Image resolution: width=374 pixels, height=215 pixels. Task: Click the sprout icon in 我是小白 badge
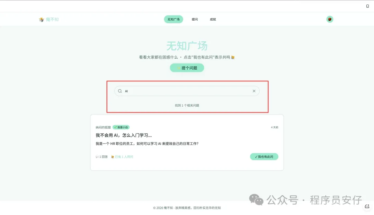tap(115, 127)
